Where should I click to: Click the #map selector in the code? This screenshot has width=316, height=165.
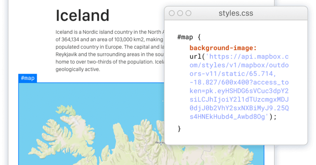tap(185, 37)
